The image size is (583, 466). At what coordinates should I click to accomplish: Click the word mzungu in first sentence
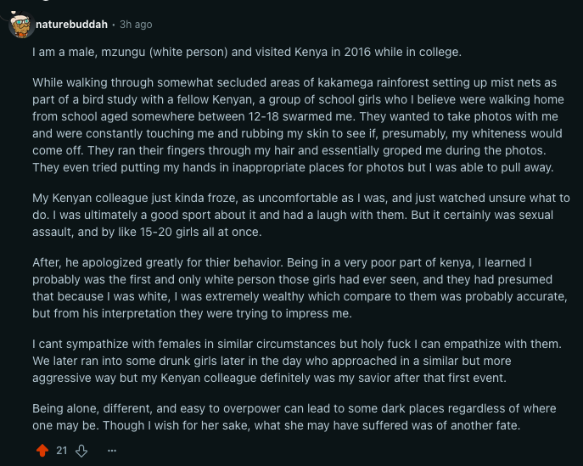click(x=123, y=53)
